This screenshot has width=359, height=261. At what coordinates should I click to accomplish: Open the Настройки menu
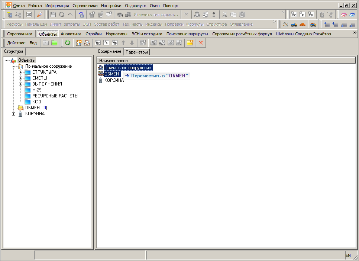coord(111,6)
